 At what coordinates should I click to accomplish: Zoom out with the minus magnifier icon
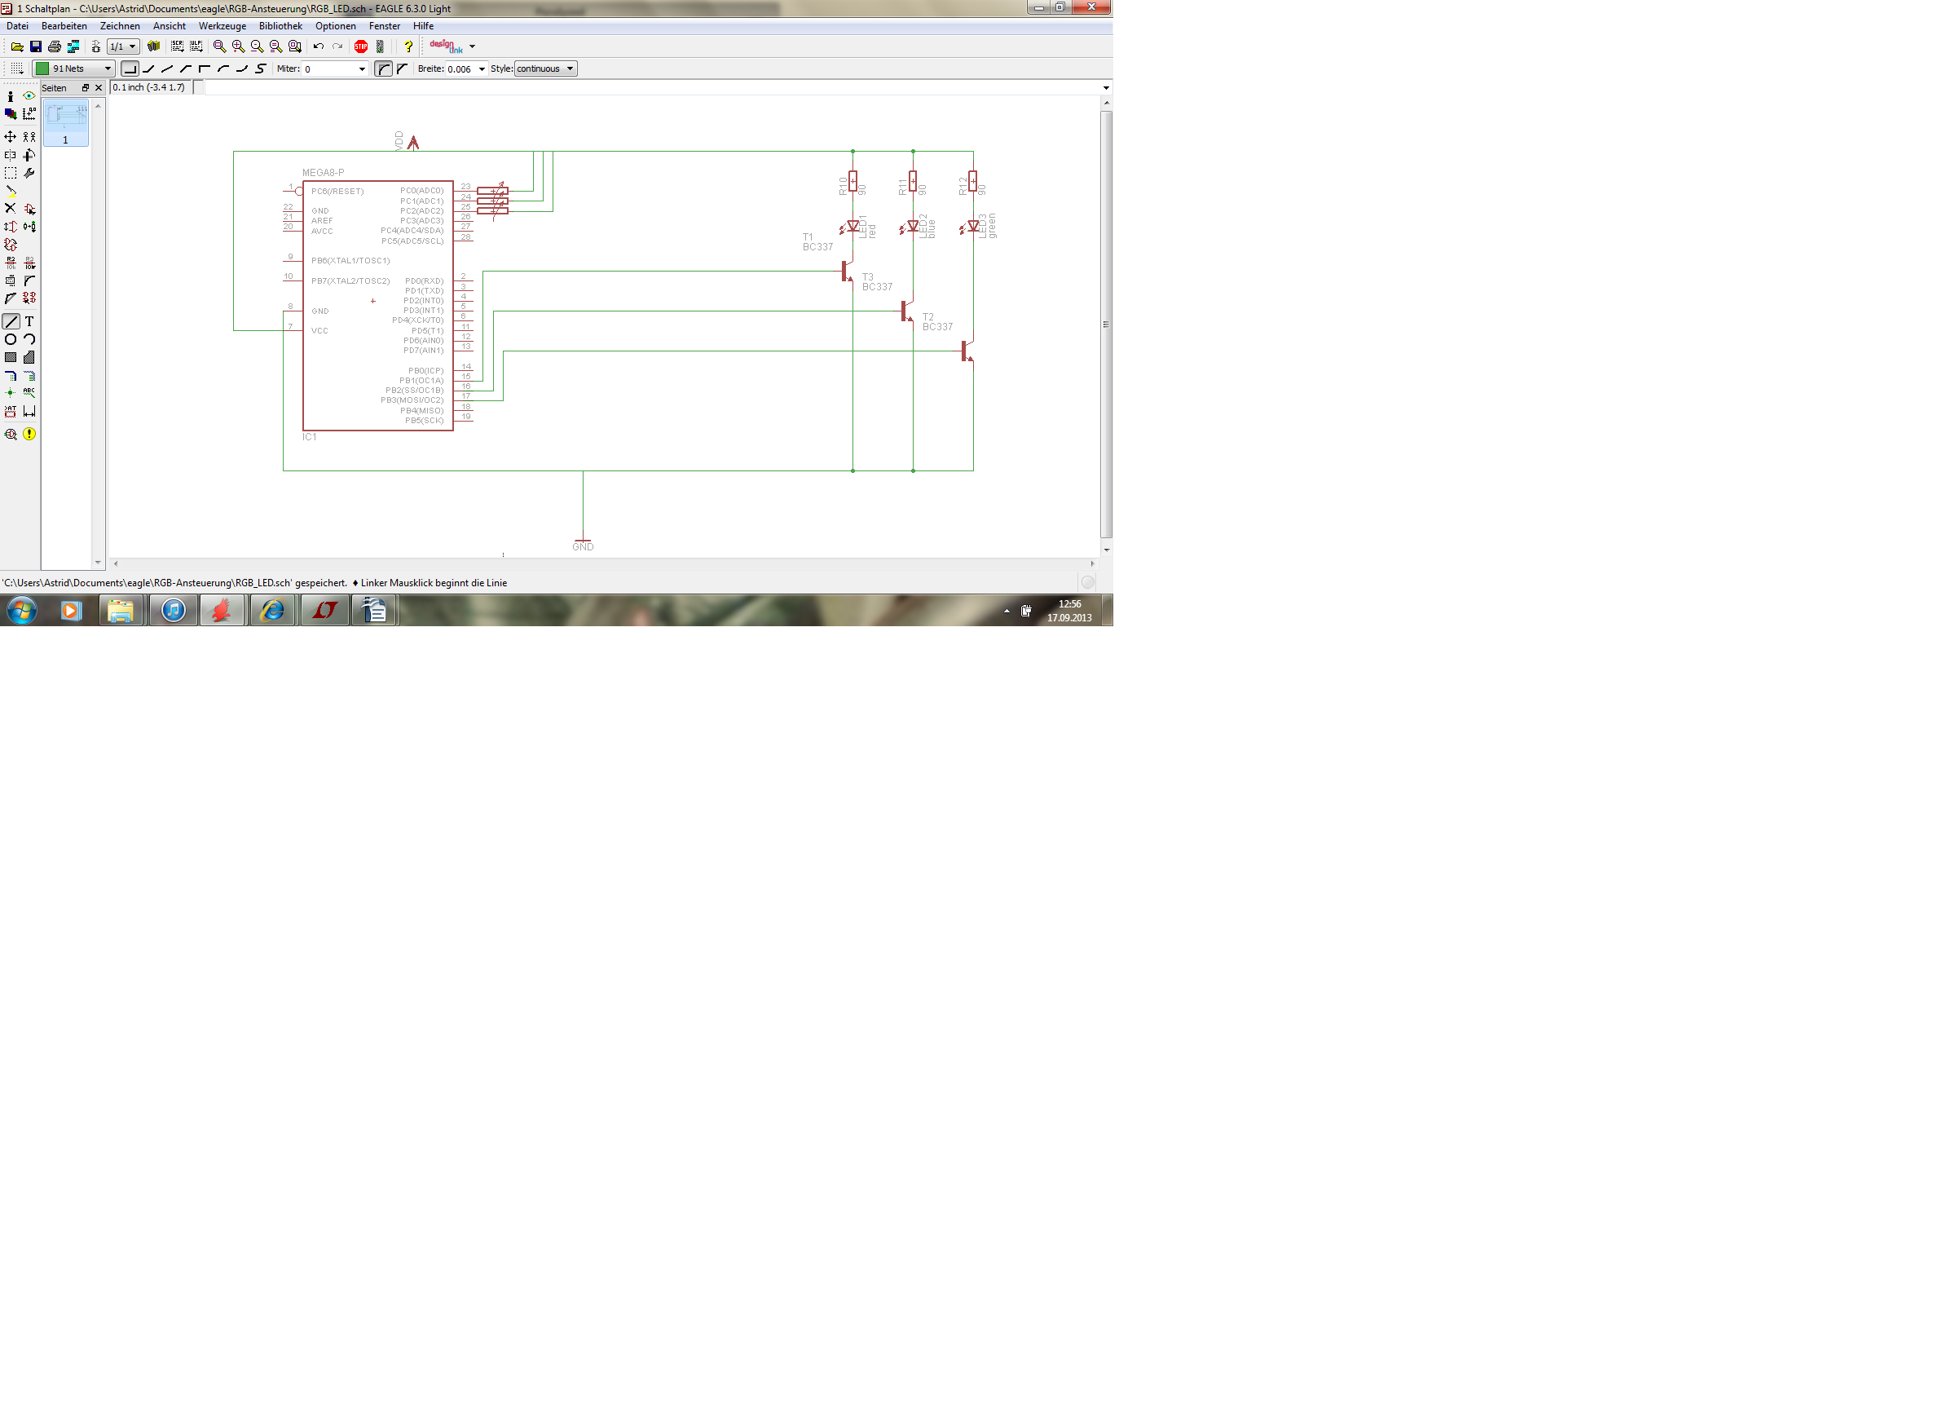[x=257, y=46]
